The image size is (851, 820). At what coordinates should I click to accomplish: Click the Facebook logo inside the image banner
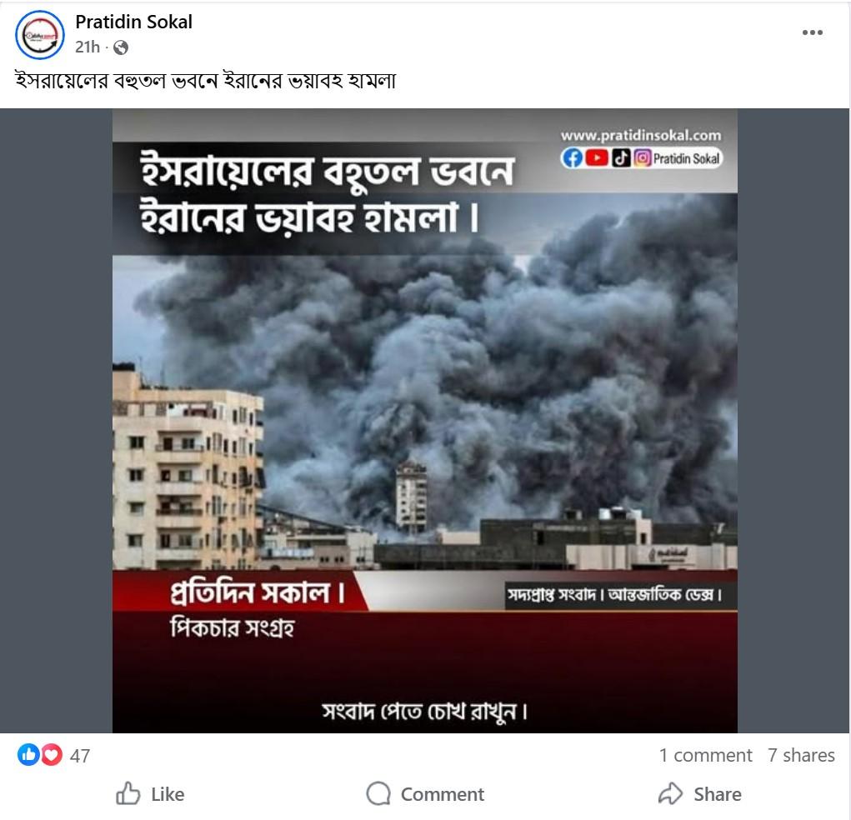point(572,158)
